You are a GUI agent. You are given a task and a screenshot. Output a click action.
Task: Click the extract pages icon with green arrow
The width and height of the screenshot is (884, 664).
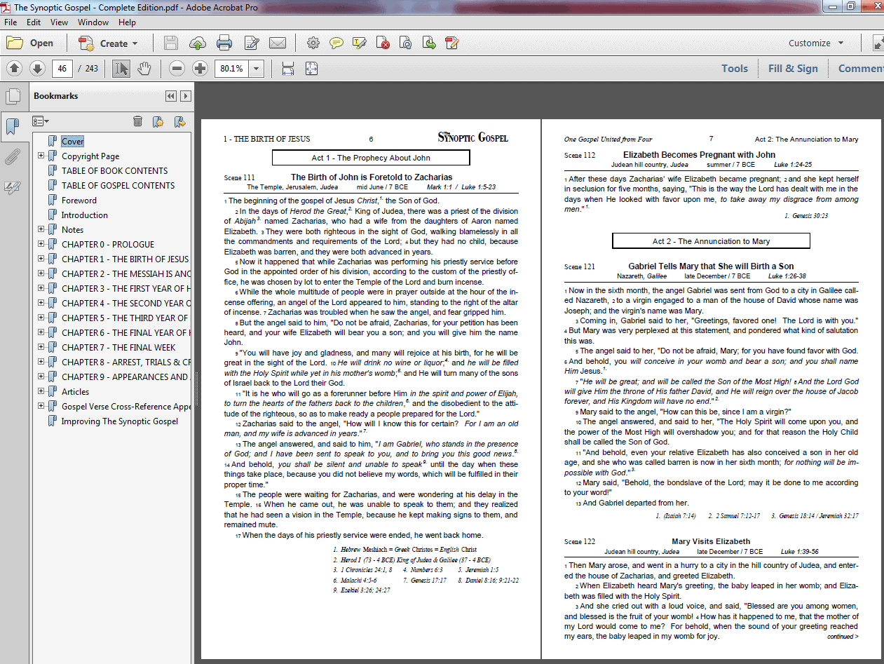(x=429, y=43)
